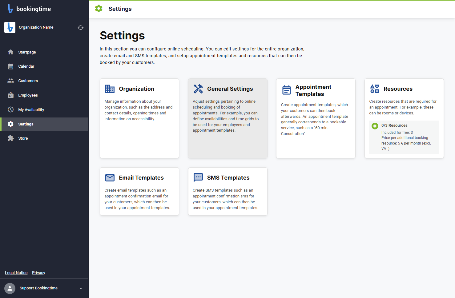
Task: Click the Resources shapes icon
Action: tap(375, 89)
